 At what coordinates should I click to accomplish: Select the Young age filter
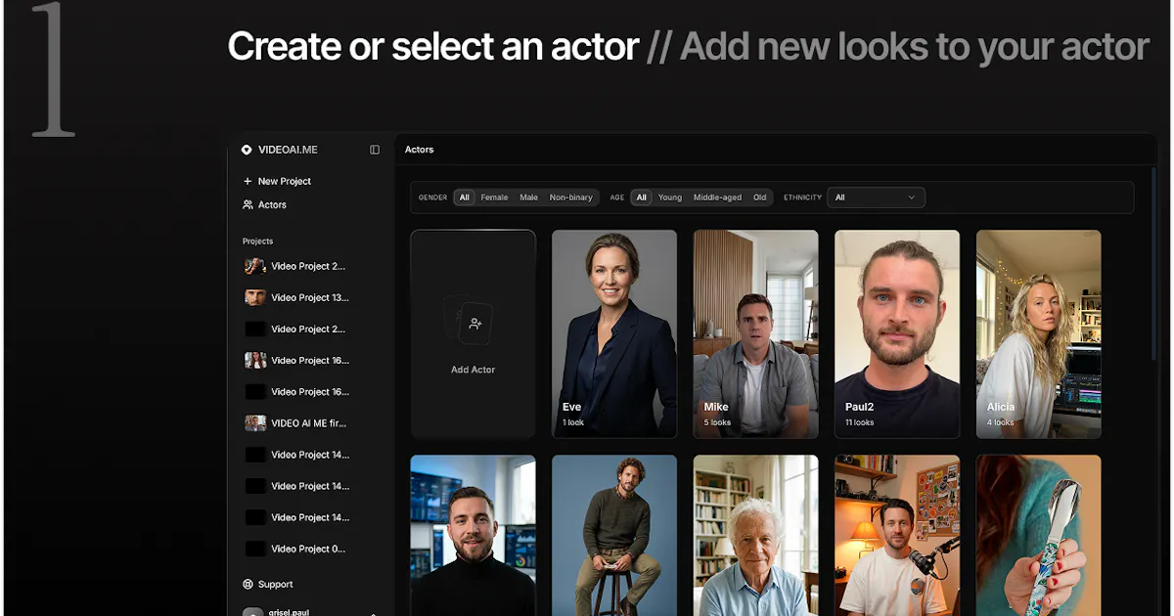point(670,198)
